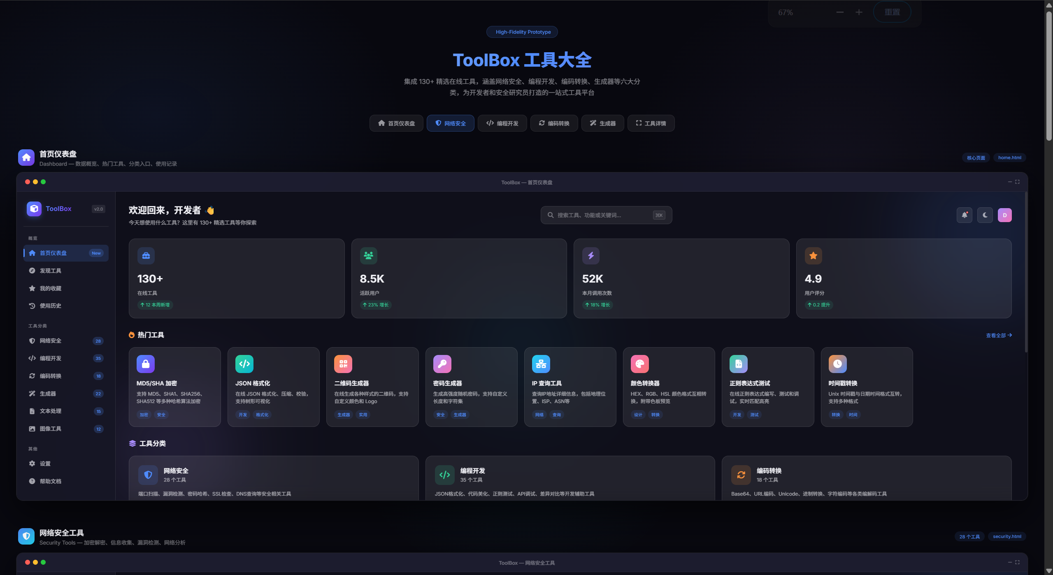Toggle dark mode moon icon
The image size is (1053, 575).
pos(985,215)
